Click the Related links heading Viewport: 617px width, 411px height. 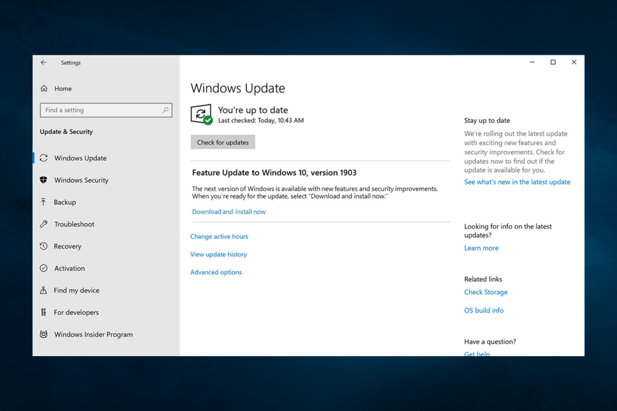click(483, 279)
